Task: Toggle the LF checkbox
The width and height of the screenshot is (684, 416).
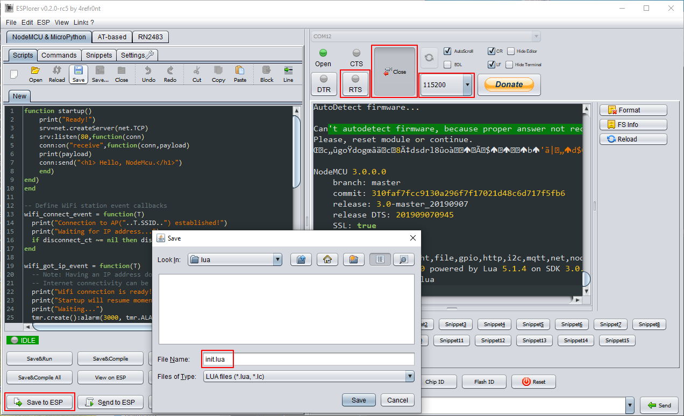Action: pos(491,65)
